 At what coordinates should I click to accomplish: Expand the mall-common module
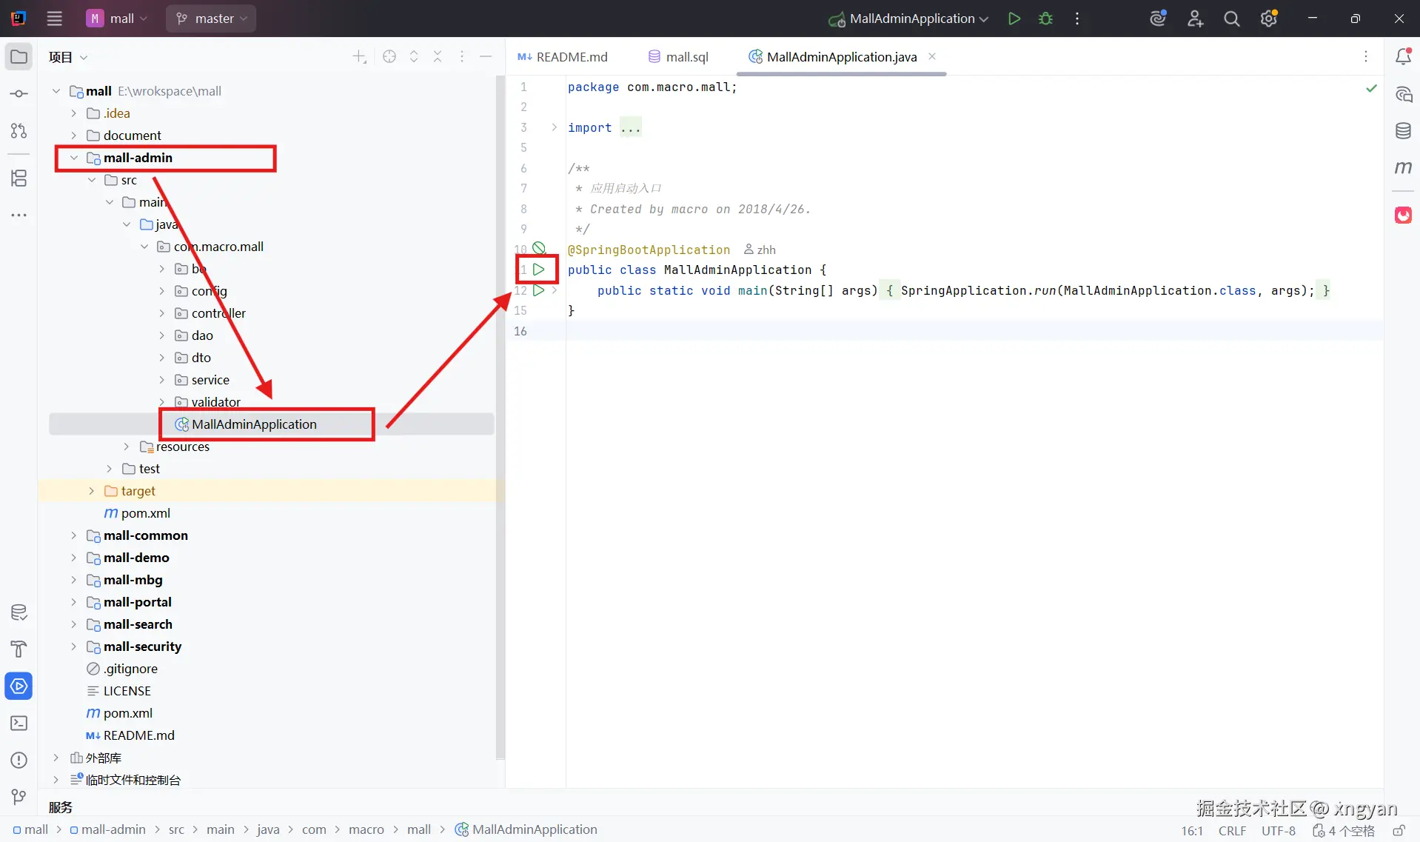click(x=74, y=535)
